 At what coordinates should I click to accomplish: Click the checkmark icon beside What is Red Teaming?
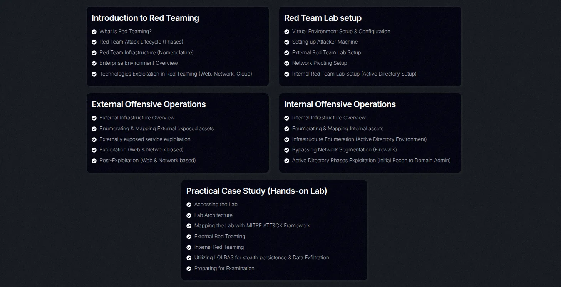[94, 32]
